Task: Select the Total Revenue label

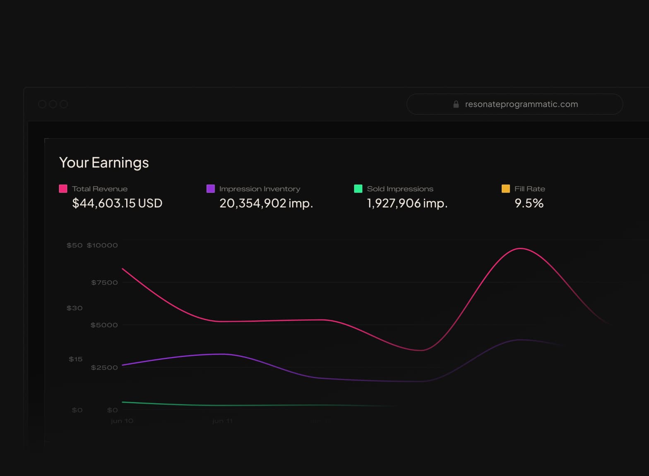Action: click(100, 189)
